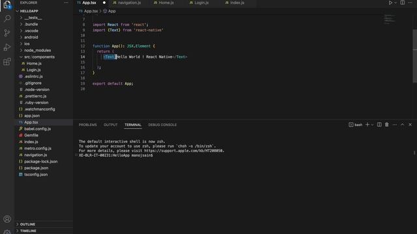
Task: Open the support.apple.com link in terminal
Action: (184, 151)
